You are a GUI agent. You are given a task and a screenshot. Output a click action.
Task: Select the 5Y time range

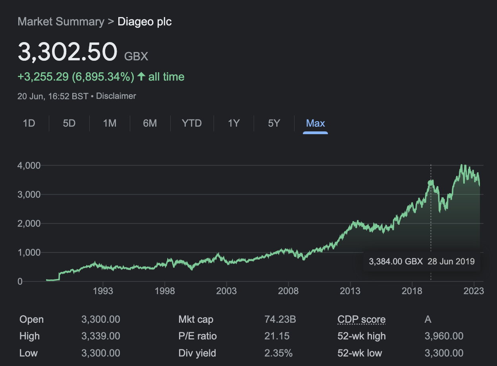pyautogui.click(x=274, y=123)
